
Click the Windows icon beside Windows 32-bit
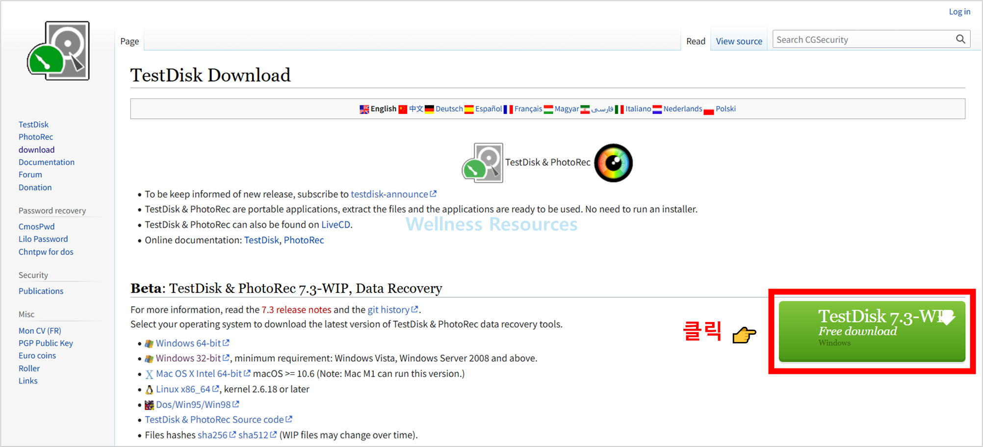pos(149,359)
